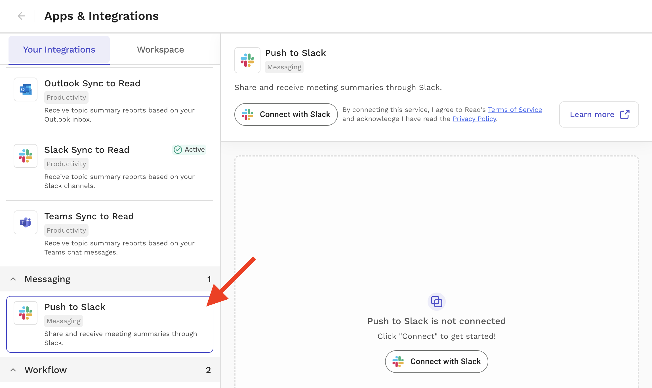Click the Messaging section header label
The width and height of the screenshot is (652, 388).
(47, 279)
